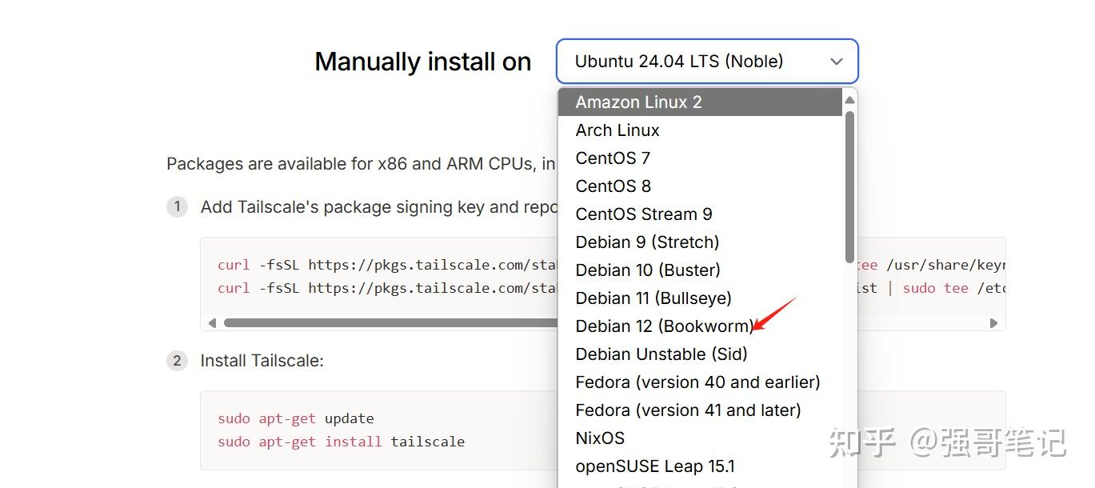Pick Debian 11 (Bullseye)
Image resolution: width=1095 pixels, height=488 pixels.
653,298
